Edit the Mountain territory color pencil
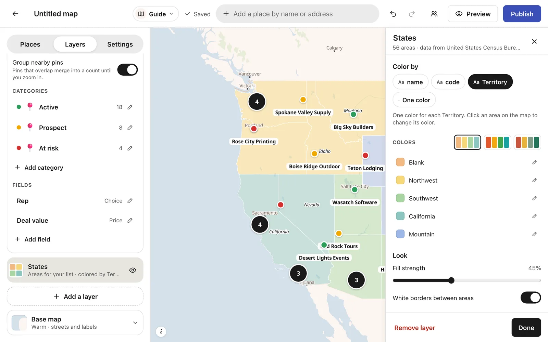The height and width of the screenshot is (342, 548). 534,234
